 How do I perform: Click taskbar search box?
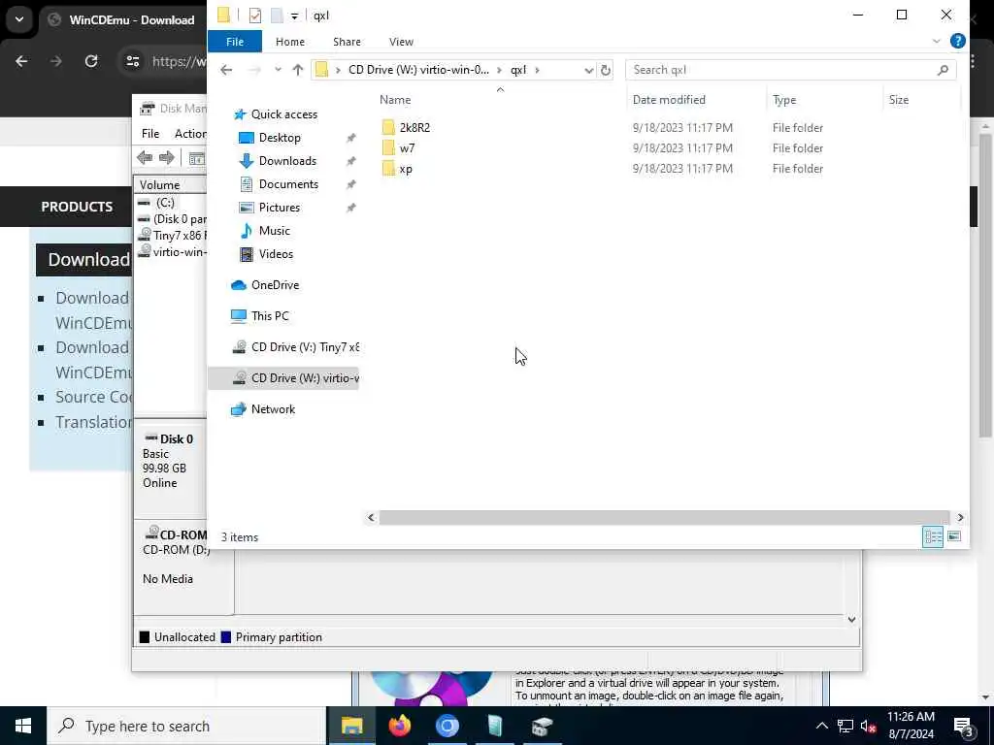[186, 726]
